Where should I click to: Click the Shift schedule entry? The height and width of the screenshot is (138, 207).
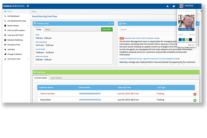point(37,35)
